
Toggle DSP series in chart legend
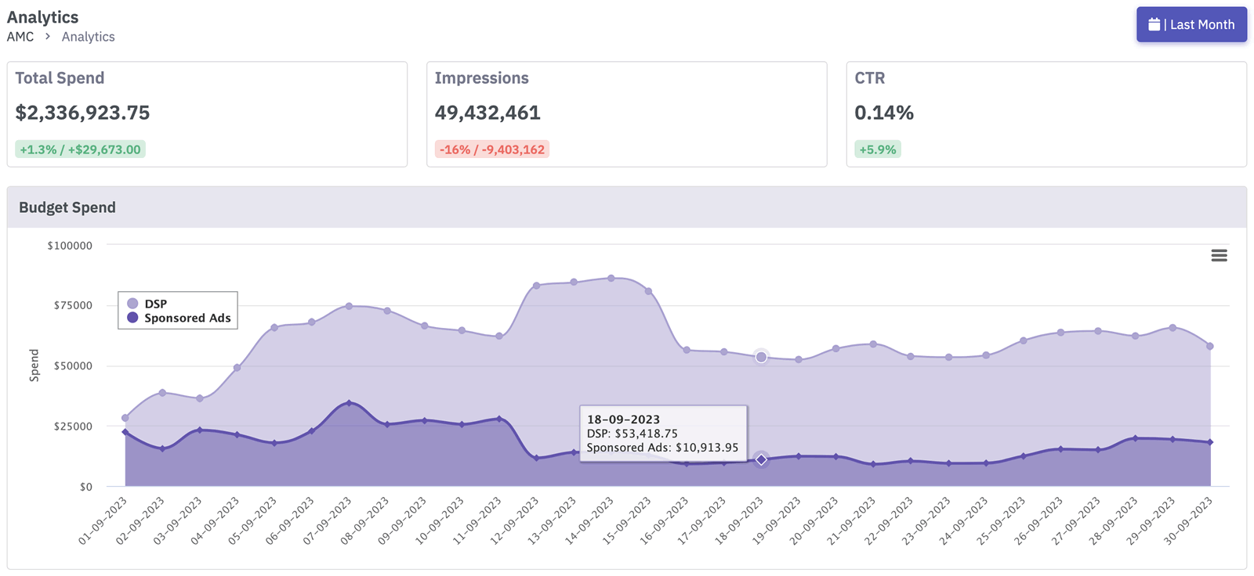coord(147,304)
